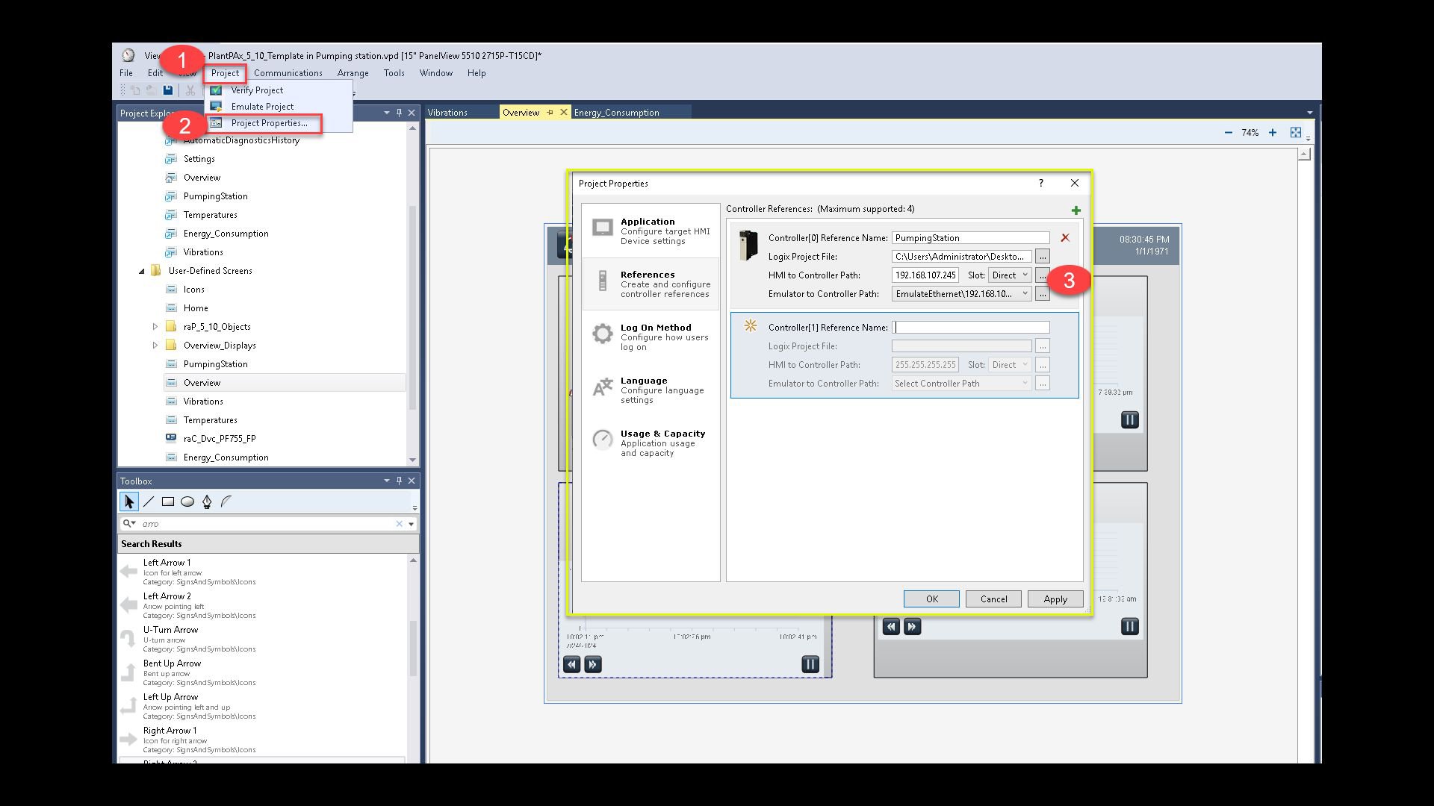Click the add controller reference green plus

[1076, 210]
